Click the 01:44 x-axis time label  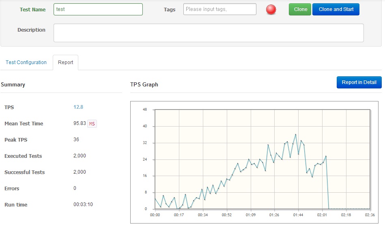click(298, 215)
